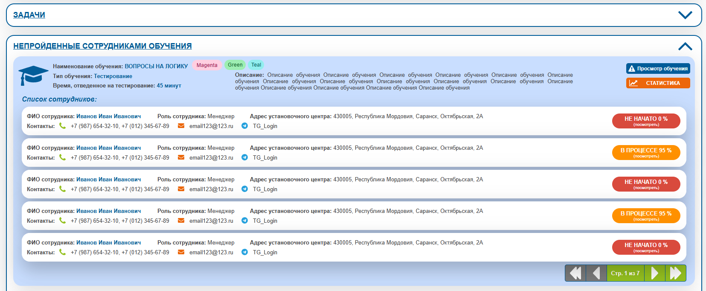Select the Teal tag
The height and width of the screenshot is (291, 706).
click(256, 65)
